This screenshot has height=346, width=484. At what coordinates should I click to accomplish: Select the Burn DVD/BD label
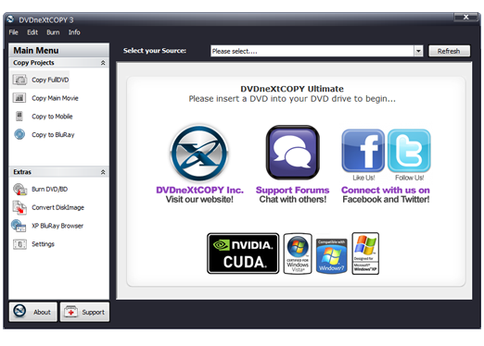coord(49,189)
